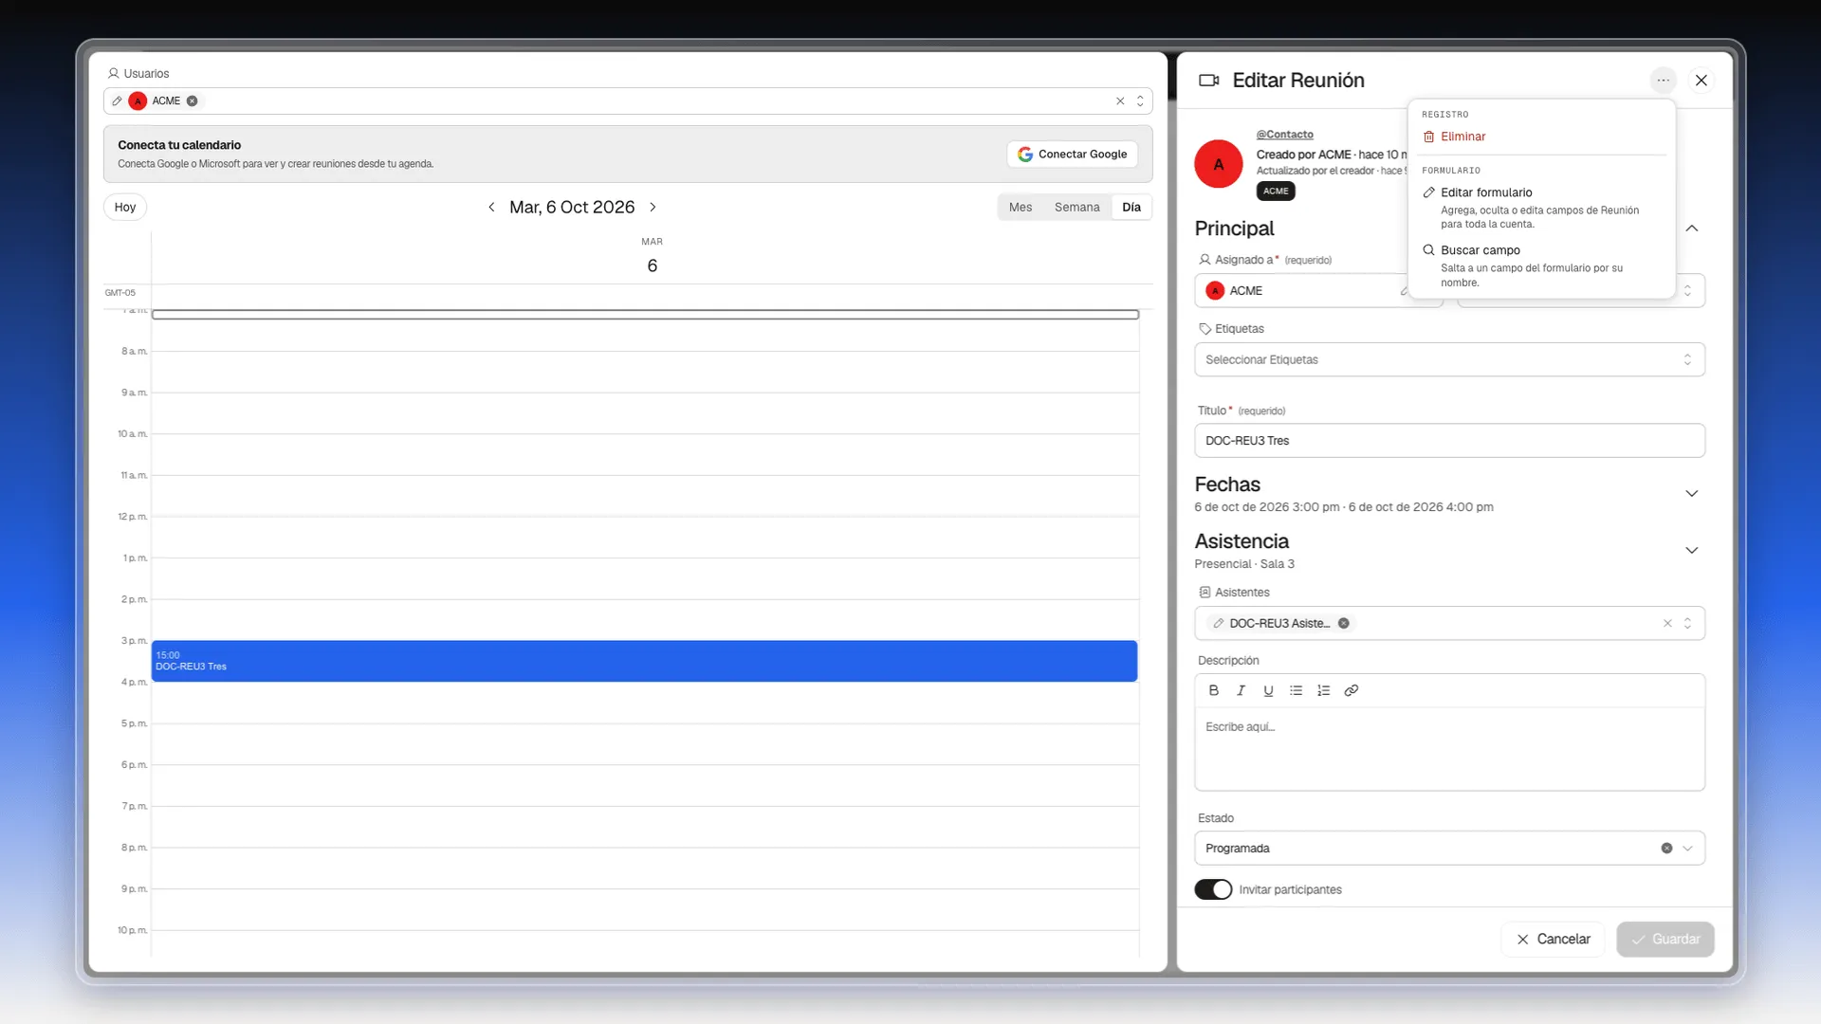Insert a numbered list in Descripción

pyautogui.click(x=1323, y=690)
